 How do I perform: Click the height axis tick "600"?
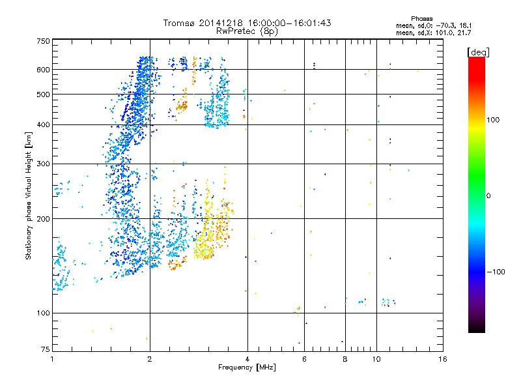click(x=43, y=70)
